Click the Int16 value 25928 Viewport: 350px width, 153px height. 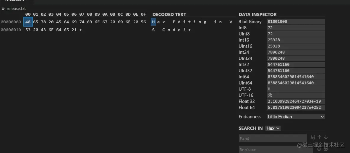coord(296,40)
